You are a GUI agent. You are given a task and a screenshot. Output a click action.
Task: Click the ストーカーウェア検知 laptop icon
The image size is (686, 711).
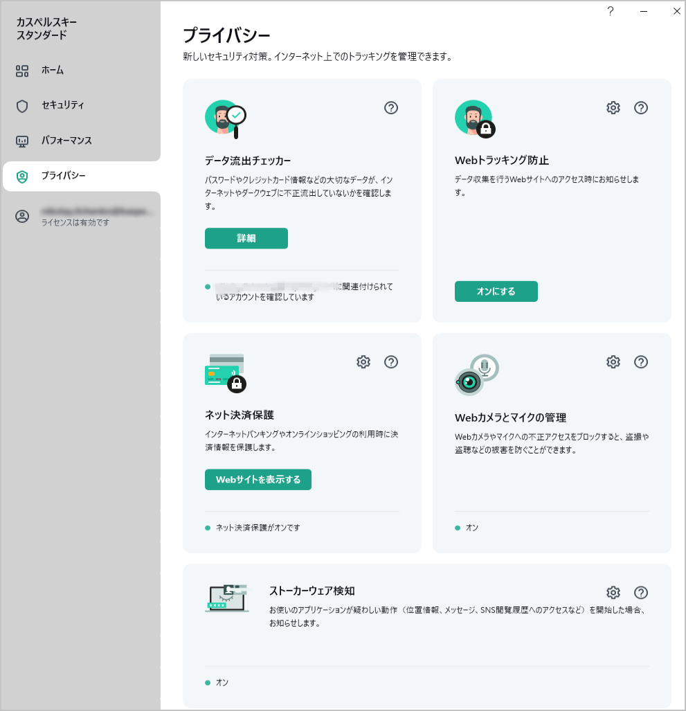(226, 598)
